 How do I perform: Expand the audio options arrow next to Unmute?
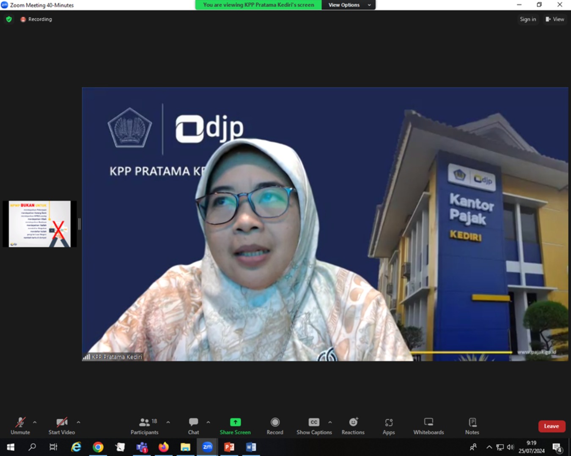35,422
